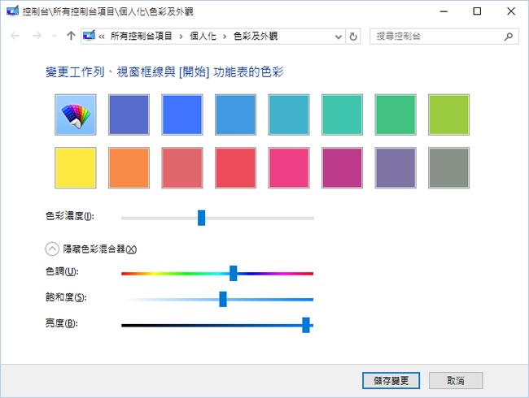Select the automatic color palette icon
The height and width of the screenshot is (398, 529).
pos(76,115)
